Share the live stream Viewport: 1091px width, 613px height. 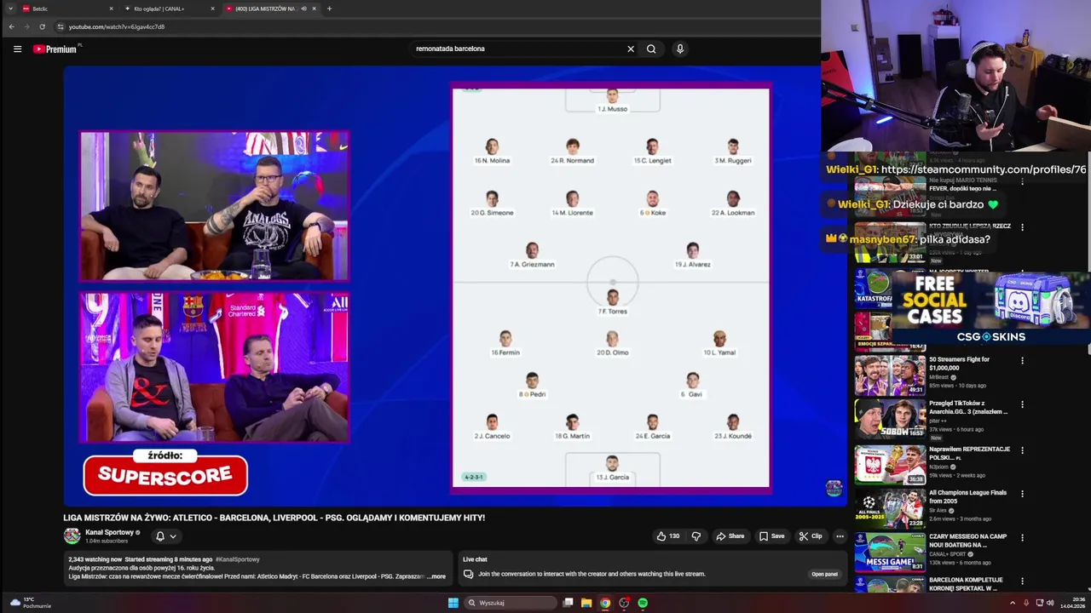pyautogui.click(x=730, y=536)
